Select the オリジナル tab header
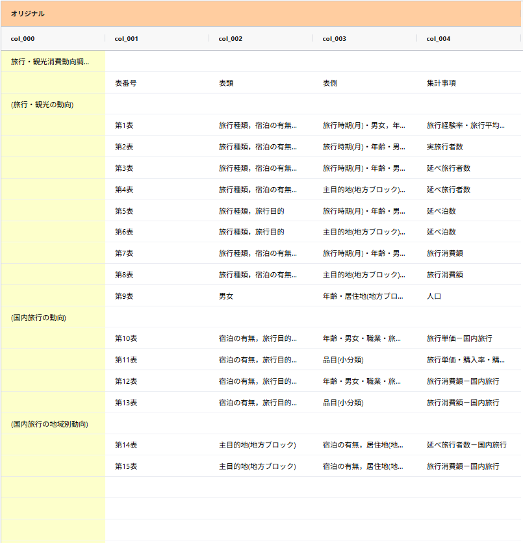 tap(28, 14)
